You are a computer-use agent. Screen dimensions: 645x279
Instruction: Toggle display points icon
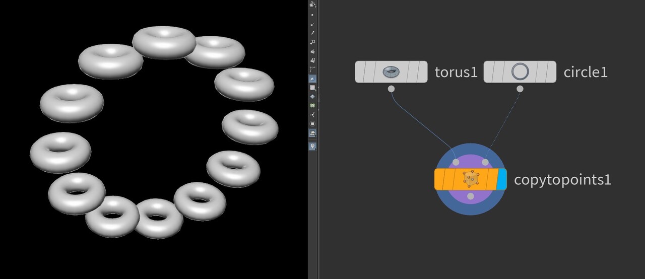click(312, 15)
